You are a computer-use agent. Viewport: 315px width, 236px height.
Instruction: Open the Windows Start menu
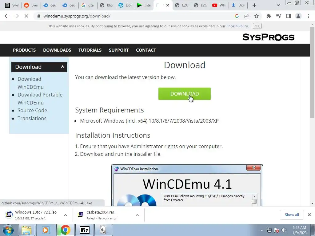(8, 230)
